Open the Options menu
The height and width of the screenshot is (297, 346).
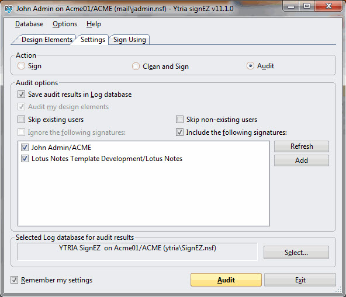[65, 24]
